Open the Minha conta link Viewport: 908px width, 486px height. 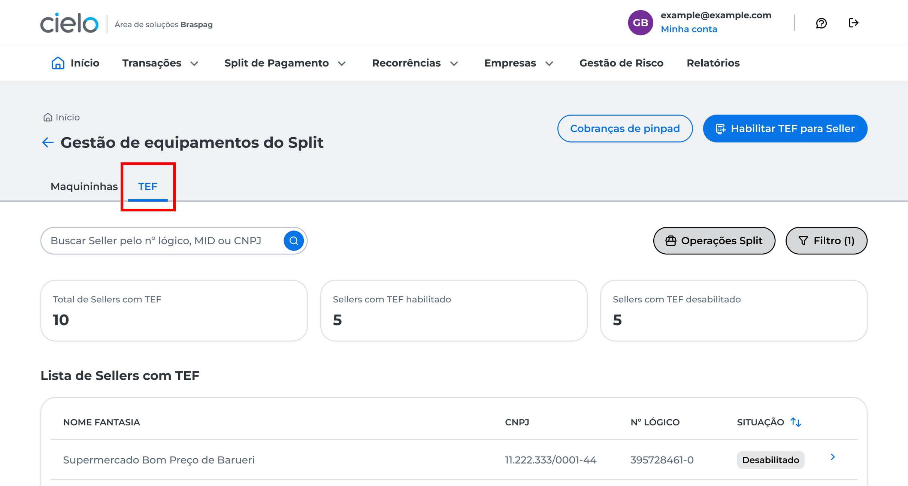(x=688, y=29)
